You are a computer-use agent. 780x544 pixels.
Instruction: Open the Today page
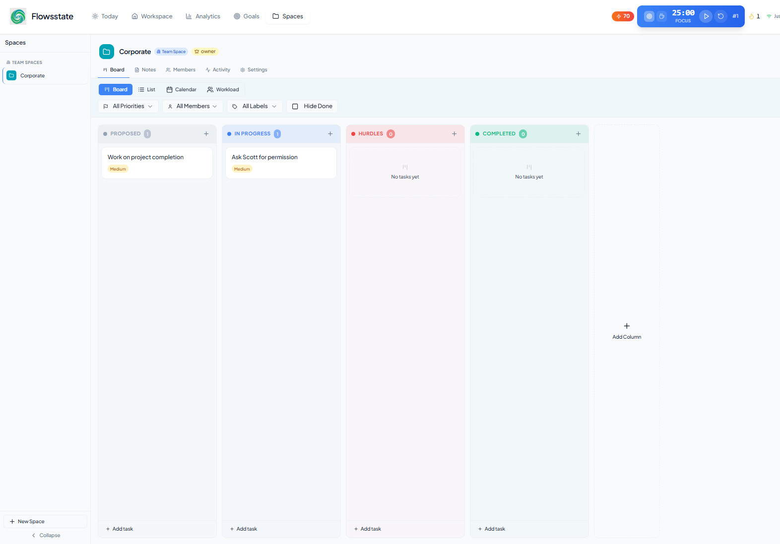click(x=105, y=16)
